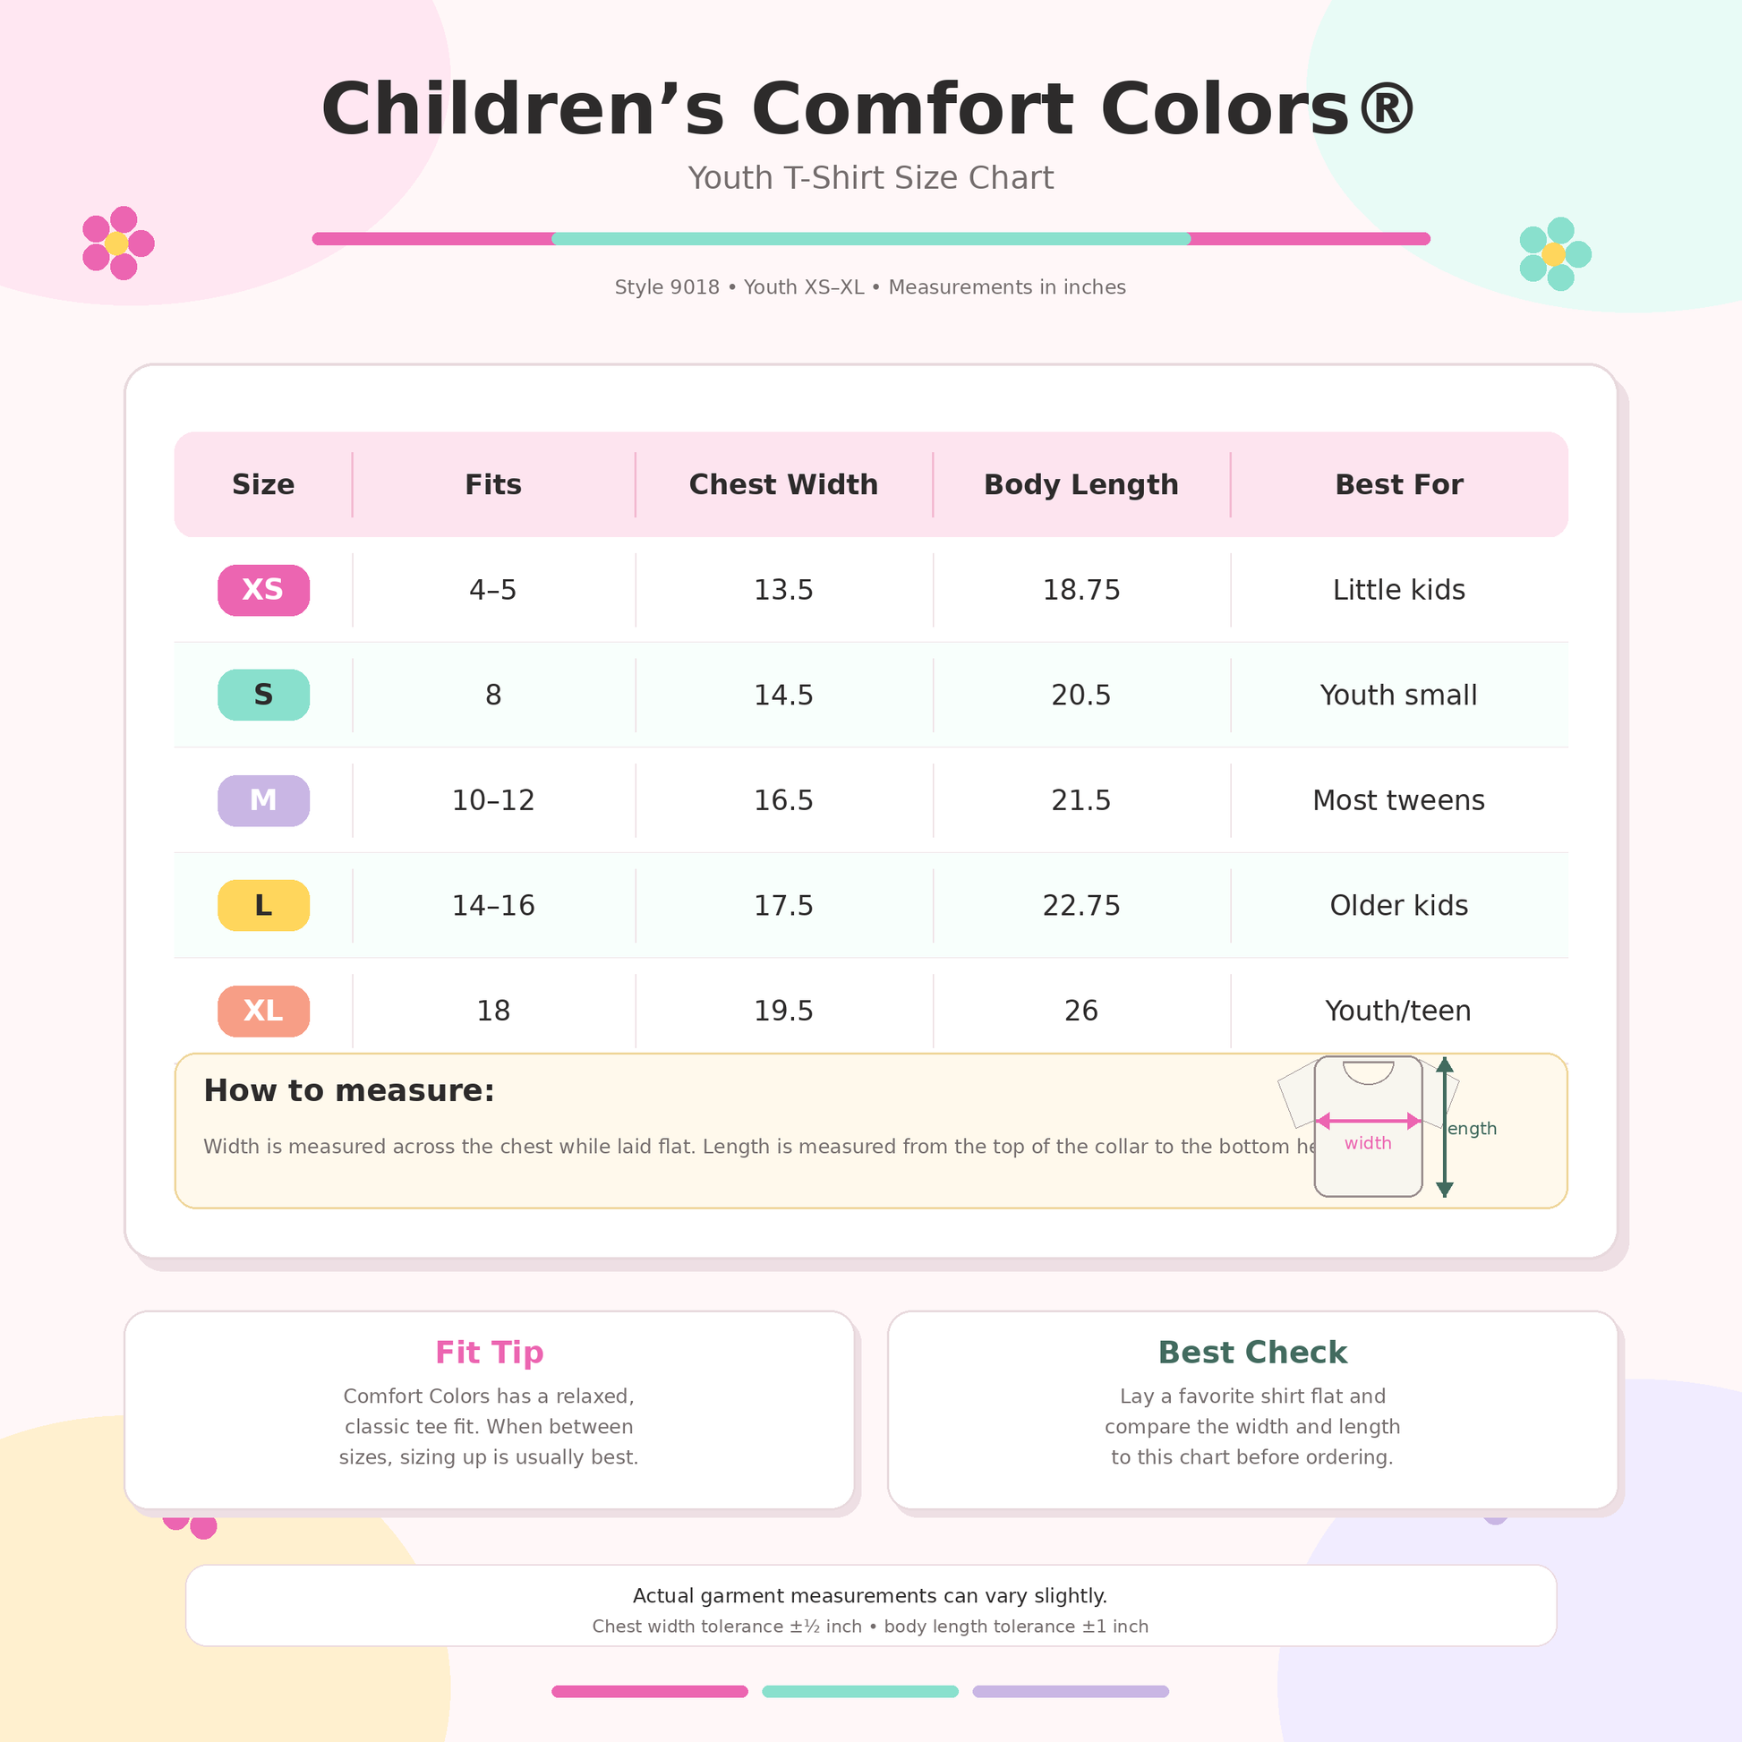Click the pink bar at page bottom
Image resolution: width=1742 pixels, height=1742 pixels.
650,1692
